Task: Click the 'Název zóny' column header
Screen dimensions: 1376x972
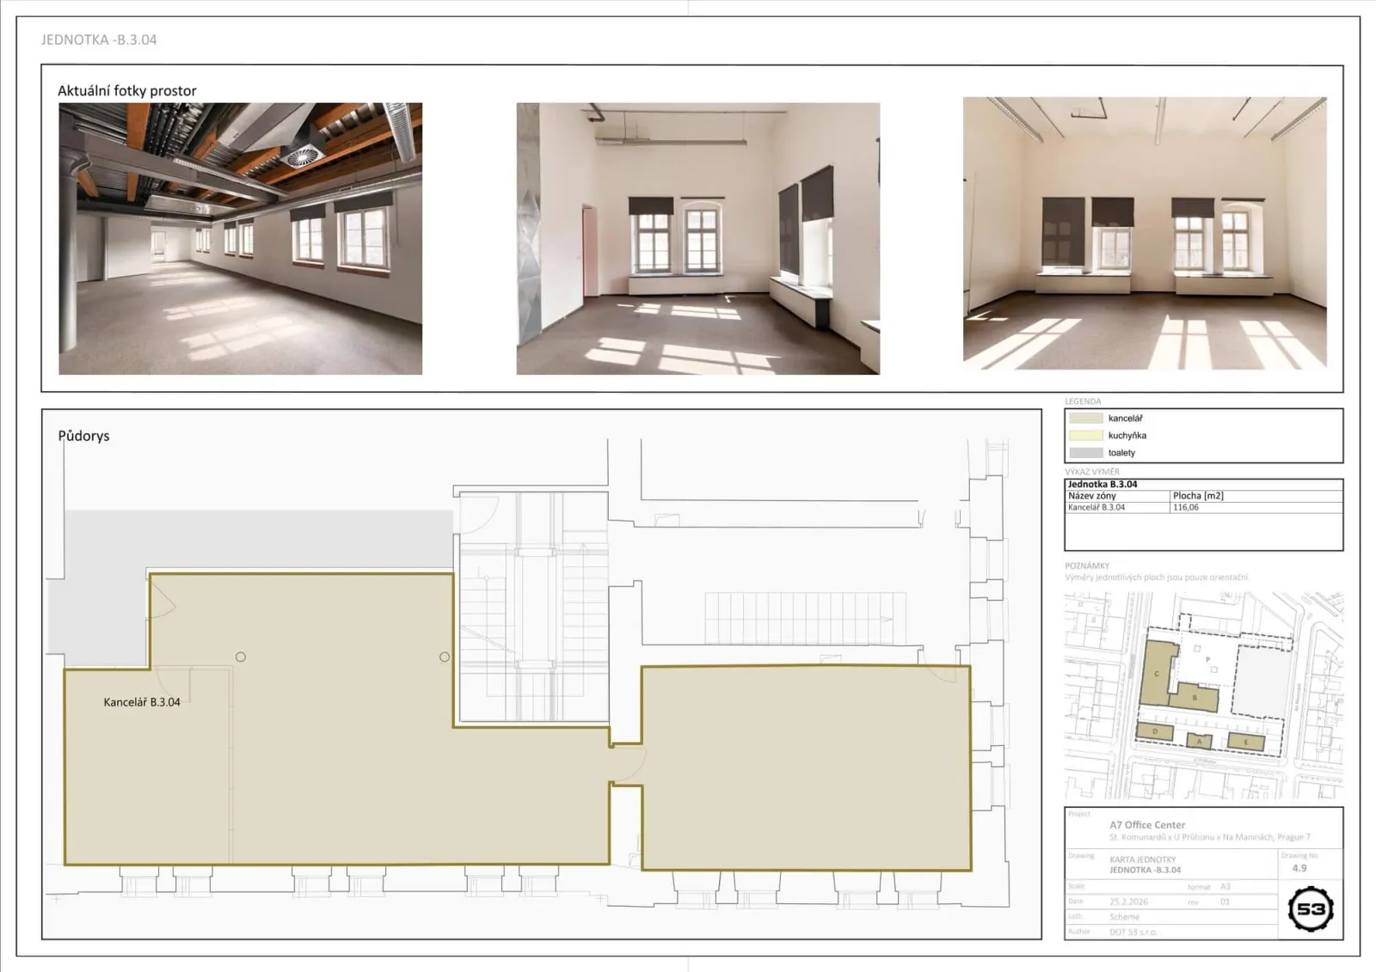Action: pyautogui.click(x=1092, y=496)
